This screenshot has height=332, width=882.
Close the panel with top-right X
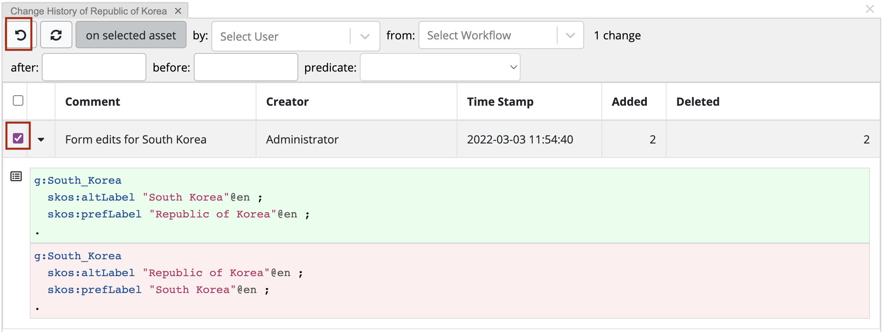[870, 9]
